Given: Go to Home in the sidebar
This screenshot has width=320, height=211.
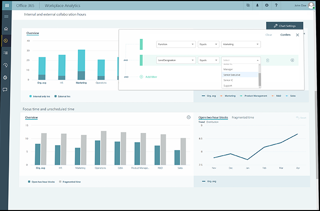Looking at the screenshot, I should (x=6, y=29).
